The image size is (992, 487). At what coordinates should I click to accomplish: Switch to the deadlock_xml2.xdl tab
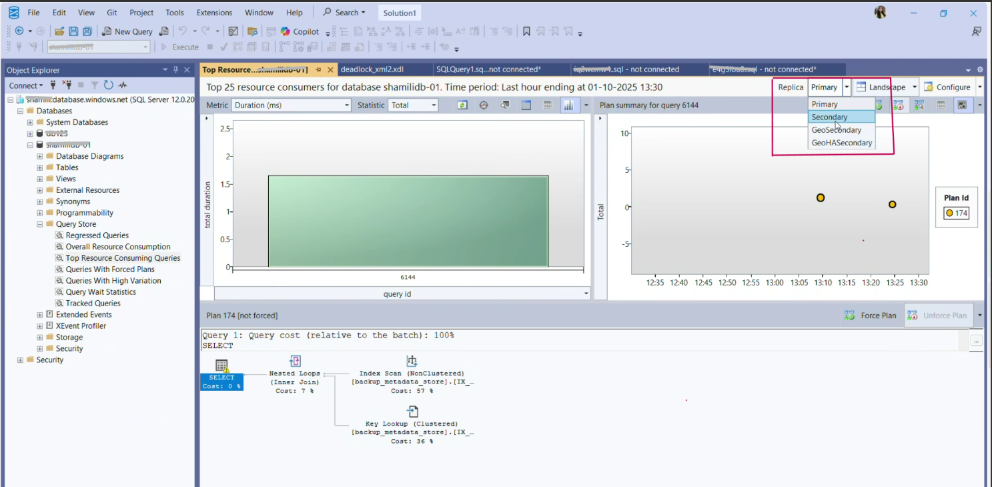coord(372,69)
